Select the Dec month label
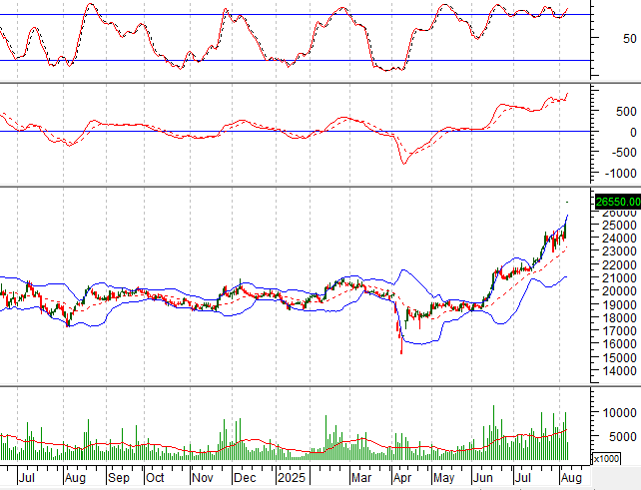The width and height of the screenshot is (641, 490). (x=244, y=477)
